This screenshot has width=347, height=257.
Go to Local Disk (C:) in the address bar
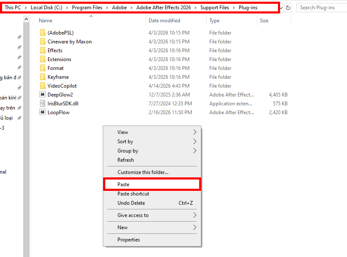click(x=46, y=8)
